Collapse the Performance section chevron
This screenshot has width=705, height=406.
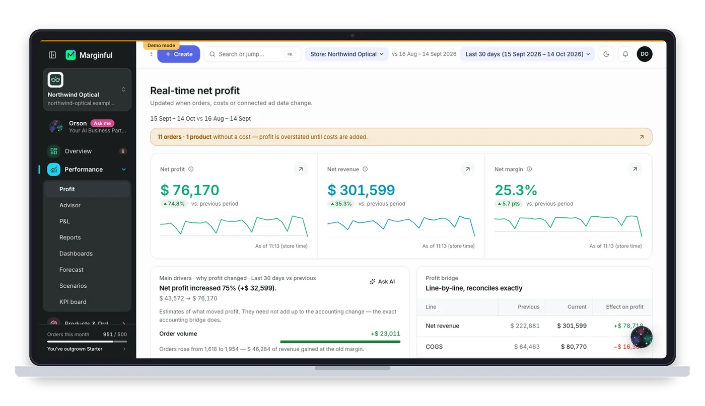(124, 170)
